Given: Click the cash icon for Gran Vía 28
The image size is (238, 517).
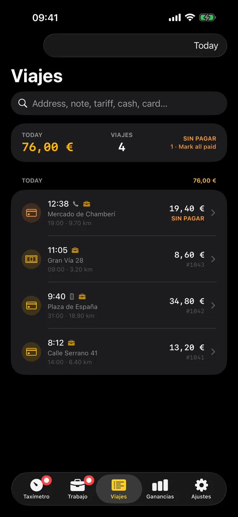Looking at the screenshot, I should [31, 259].
